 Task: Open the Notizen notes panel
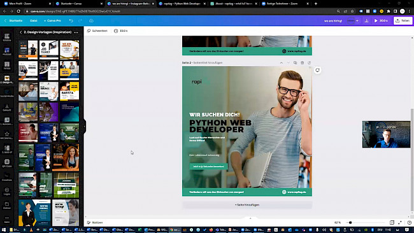pyautogui.click(x=95, y=222)
